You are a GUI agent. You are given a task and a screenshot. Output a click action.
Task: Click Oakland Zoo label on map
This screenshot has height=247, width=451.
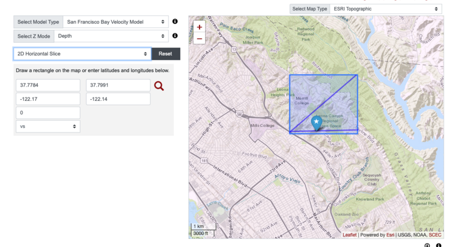point(346,214)
